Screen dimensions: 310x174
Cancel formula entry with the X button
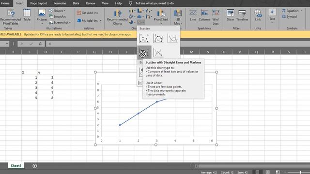click(x=22, y=44)
